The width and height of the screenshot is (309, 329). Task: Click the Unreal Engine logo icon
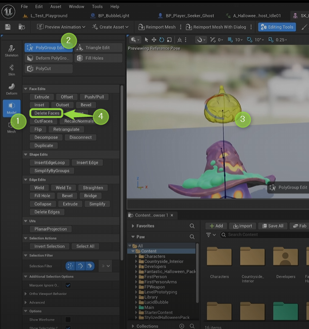point(8,12)
